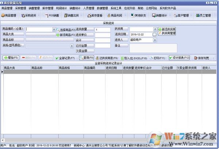Click 新添商品(F3) plus icon
Screen dimensions: 219x149
coord(58,35)
